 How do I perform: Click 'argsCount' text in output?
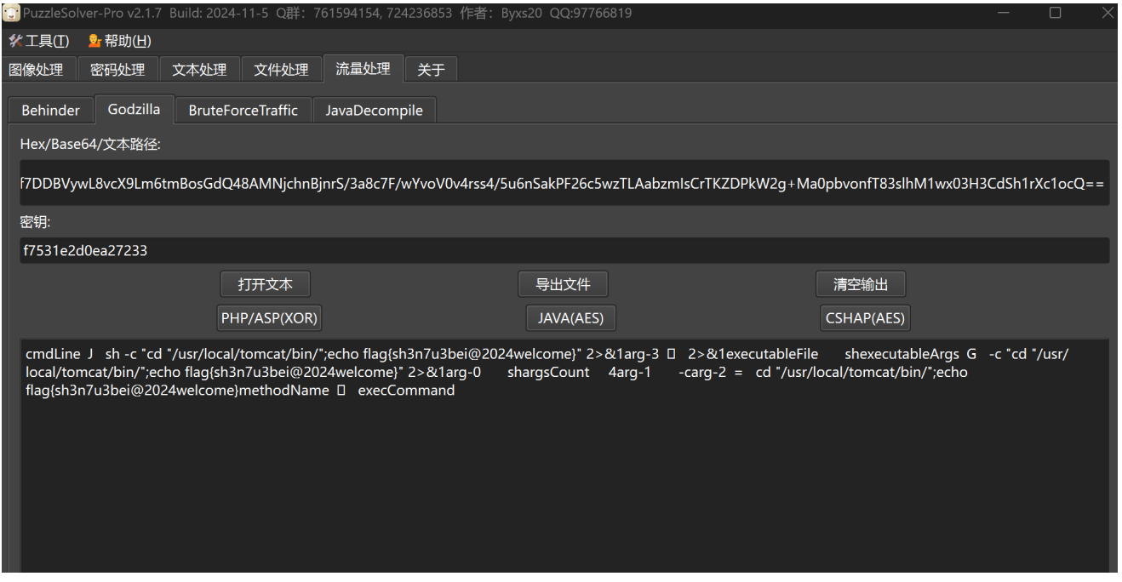[555, 373]
